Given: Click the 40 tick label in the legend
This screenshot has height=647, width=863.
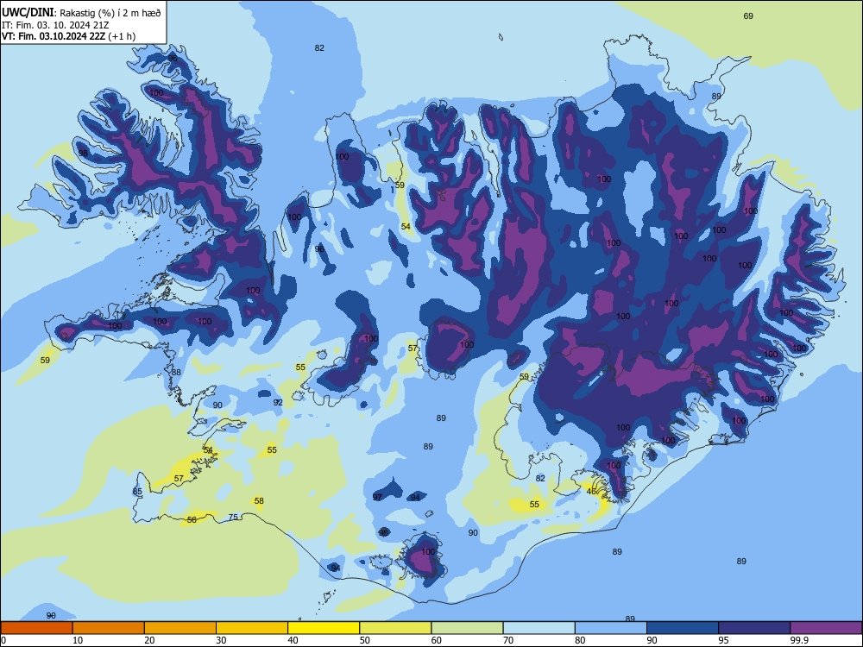Looking at the screenshot, I should pyautogui.click(x=293, y=640).
